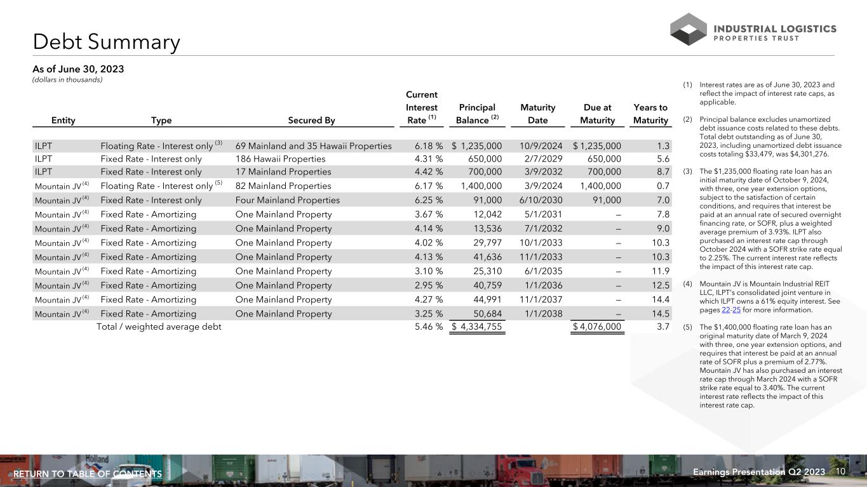Screen dimensions: 867x487
Task: Click the 5.46% weighted average interest rate
Action: click(x=424, y=327)
